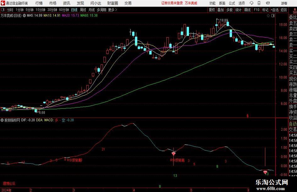Click the diamond icon at chart top right

(x=268, y=16)
